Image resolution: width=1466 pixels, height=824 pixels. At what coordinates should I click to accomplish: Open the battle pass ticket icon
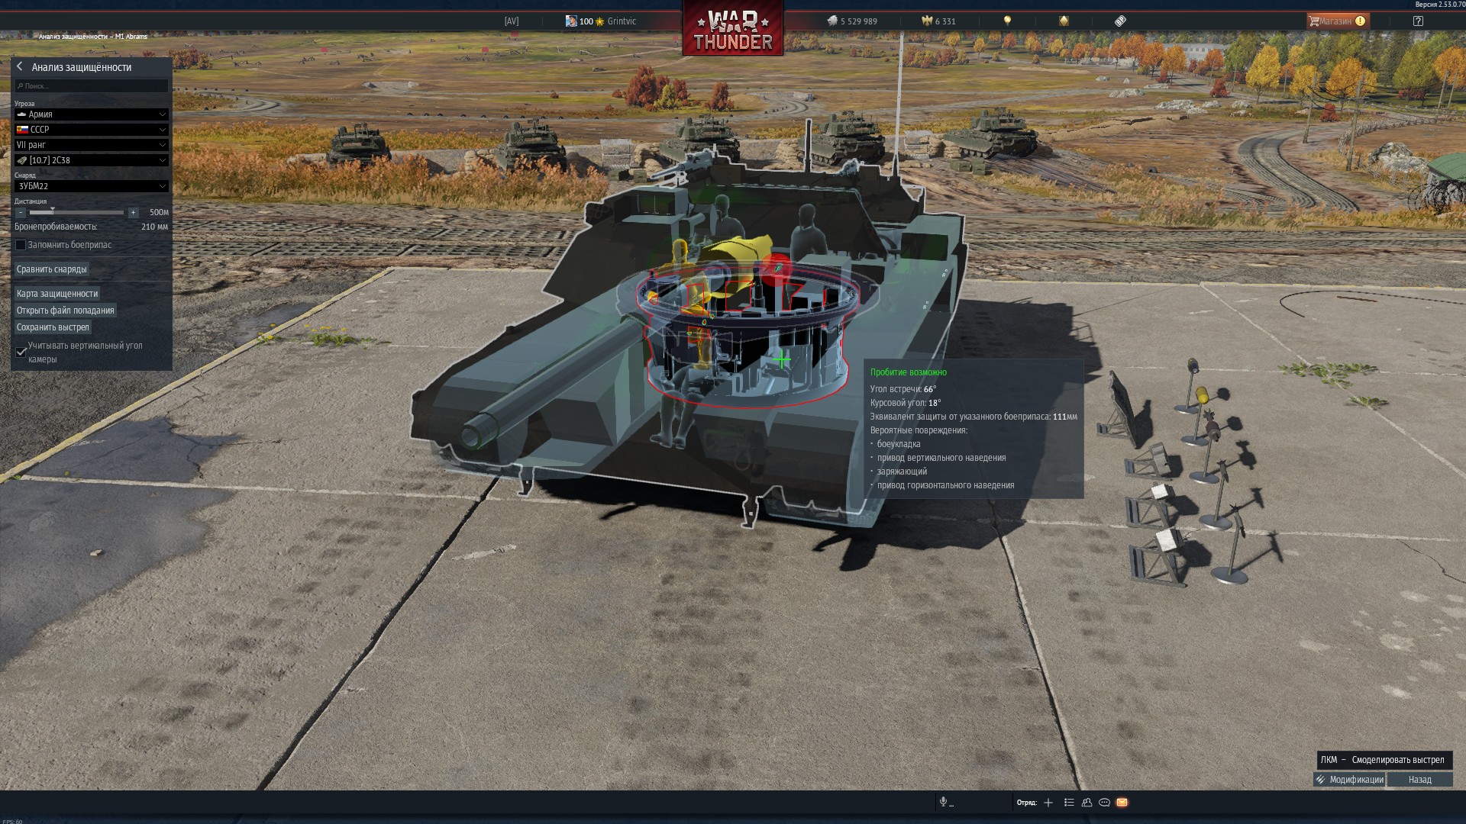point(1120,21)
